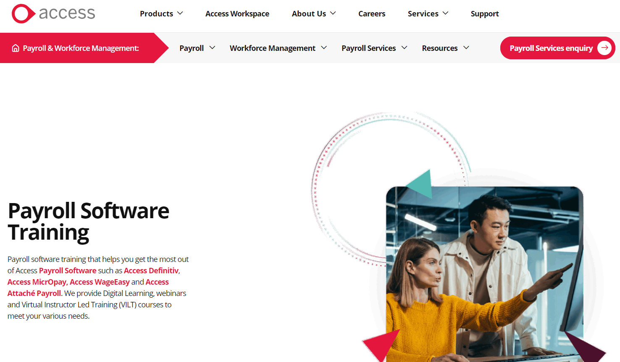Image resolution: width=620 pixels, height=362 pixels.
Task: Expand the Payroll Services chevron
Action: click(405, 48)
